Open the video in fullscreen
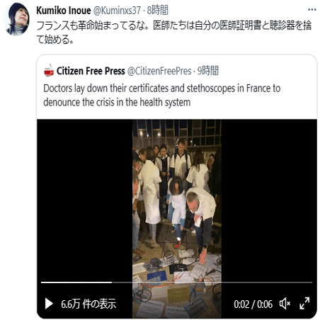The height and width of the screenshot is (320, 320). (304, 304)
